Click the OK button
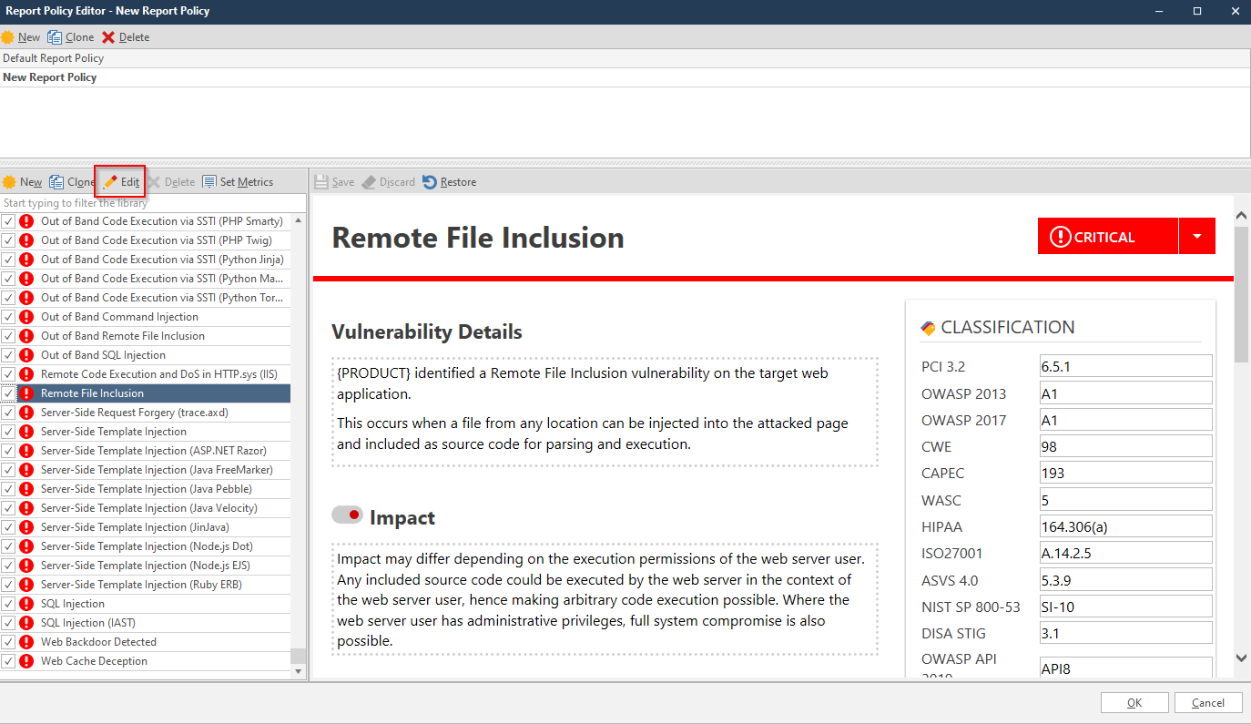The width and height of the screenshot is (1251, 724). [x=1134, y=702]
